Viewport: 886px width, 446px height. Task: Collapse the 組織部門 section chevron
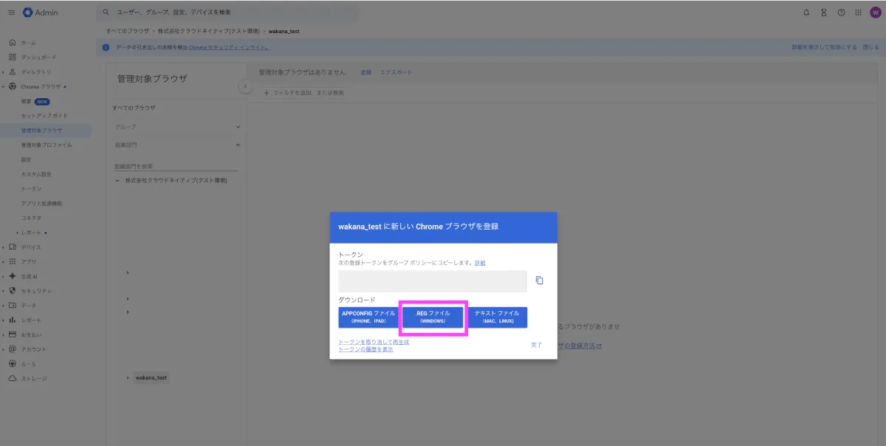pyautogui.click(x=238, y=145)
